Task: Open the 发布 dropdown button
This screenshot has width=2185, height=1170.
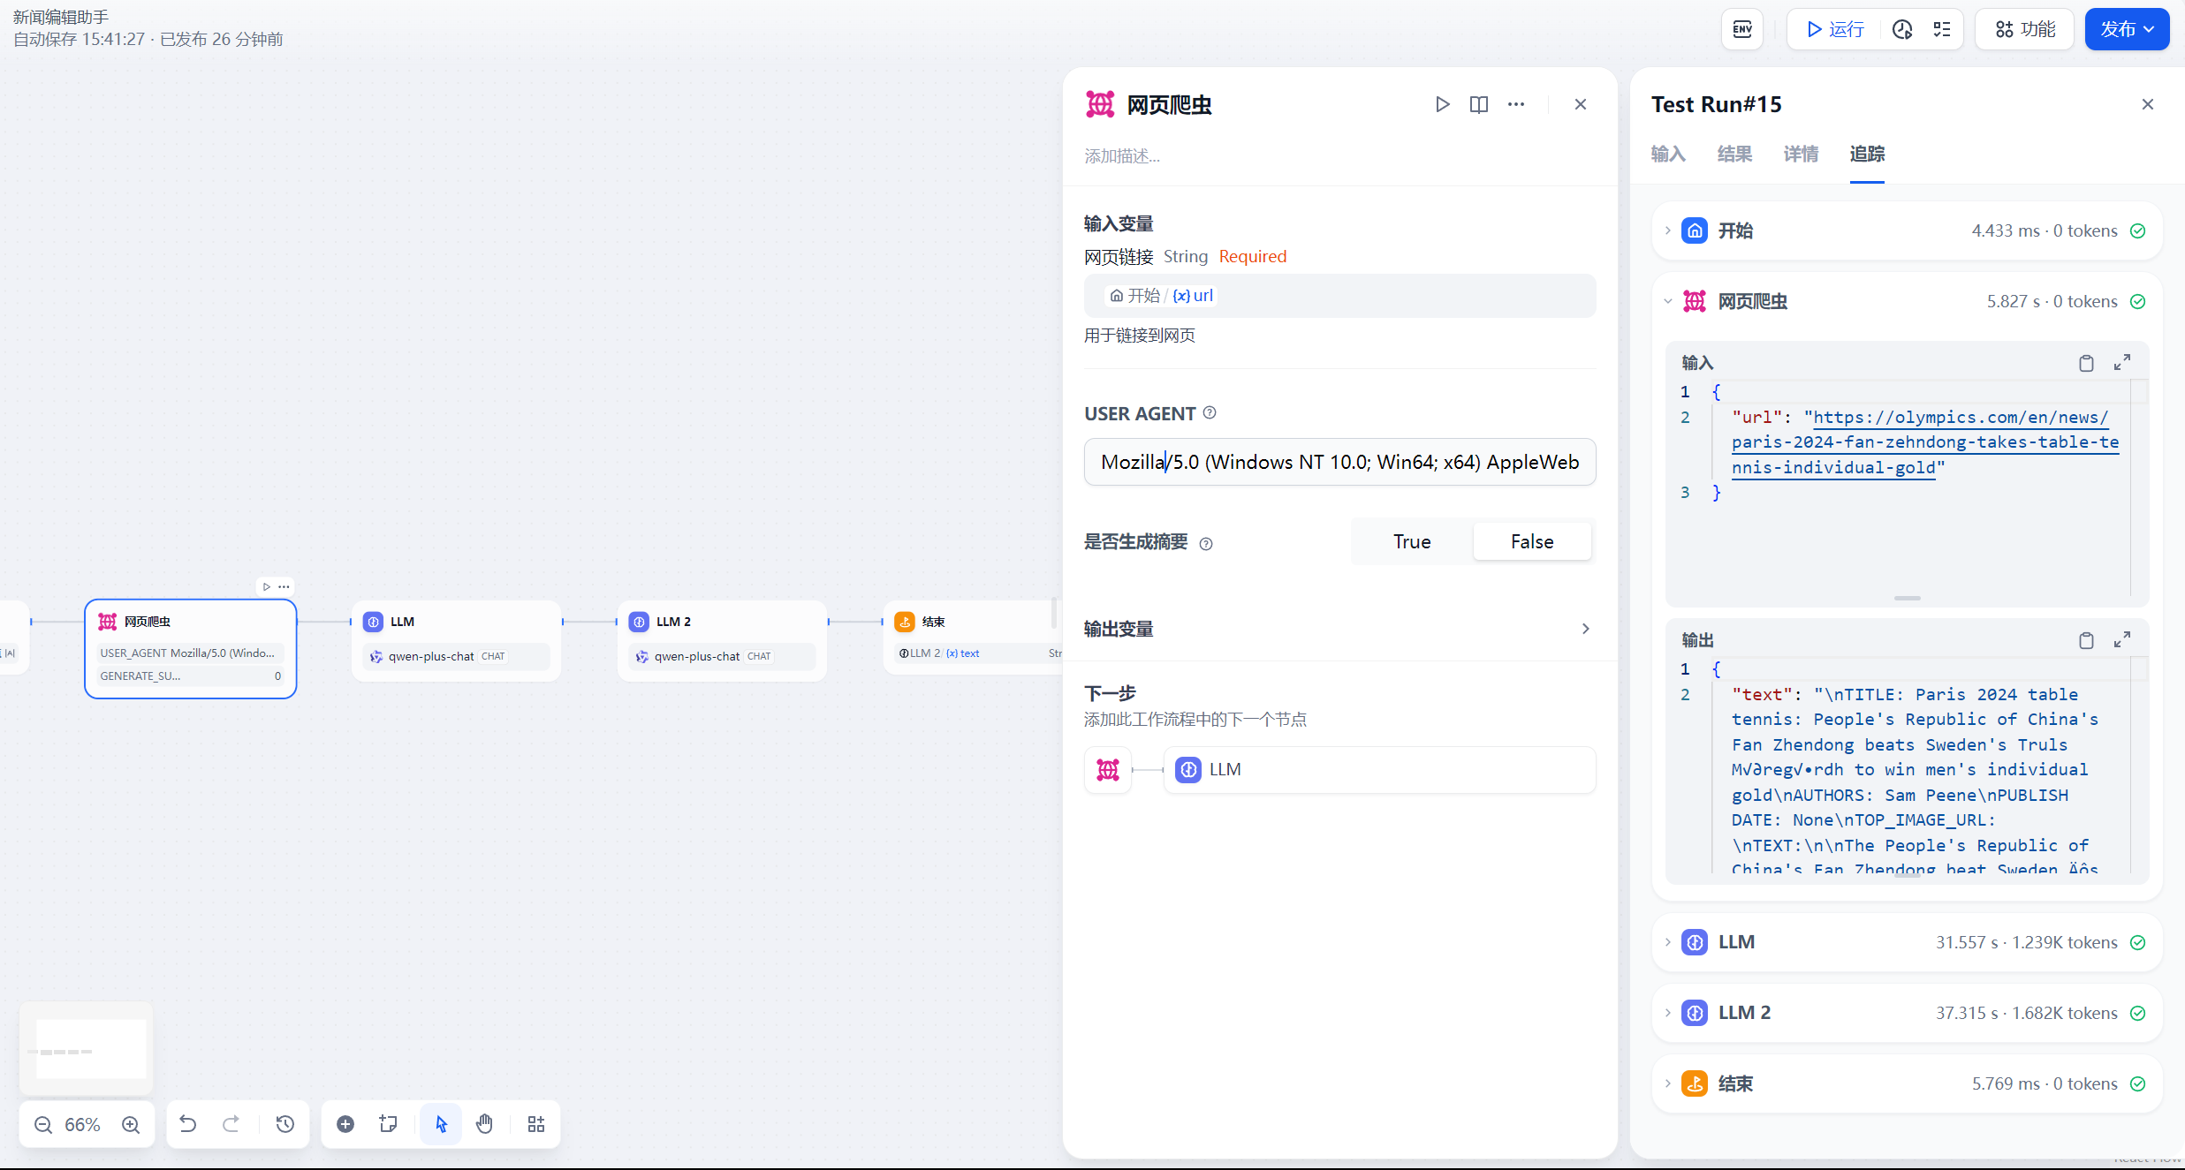Action: [2127, 29]
